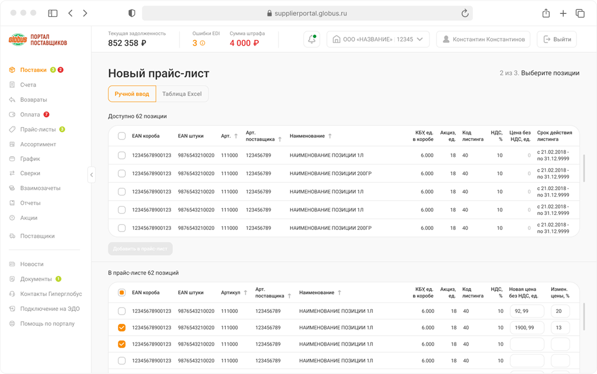Reload the page in browser toolbar

point(465,13)
